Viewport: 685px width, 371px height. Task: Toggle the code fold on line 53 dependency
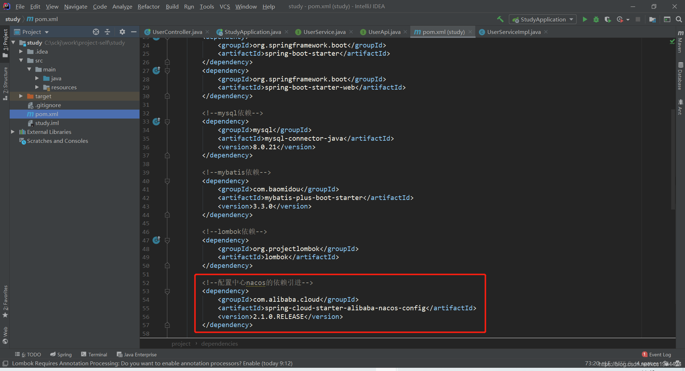(x=167, y=291)
